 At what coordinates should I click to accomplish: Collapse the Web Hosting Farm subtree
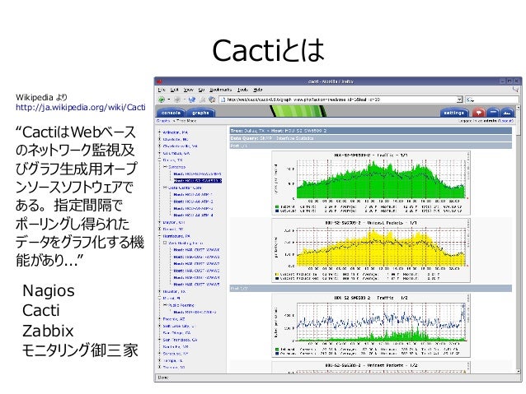click(x=165, y=243)
